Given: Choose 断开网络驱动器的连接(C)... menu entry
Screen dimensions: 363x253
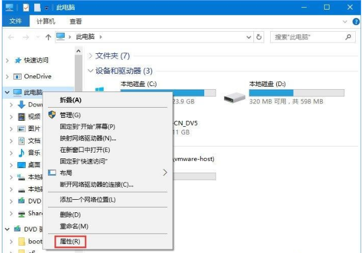Looking at the screenshot, I should [107, 184].
